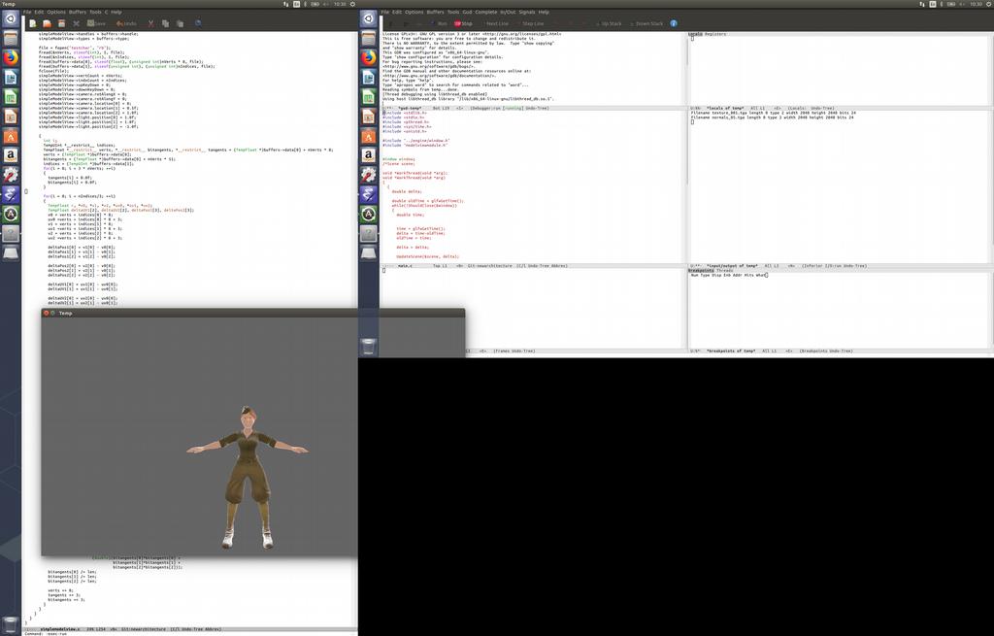The height and width of the screenshot is (636, 994).
Task: Open the Edit menu in the left Emacs window
Action: click(39, 12)
